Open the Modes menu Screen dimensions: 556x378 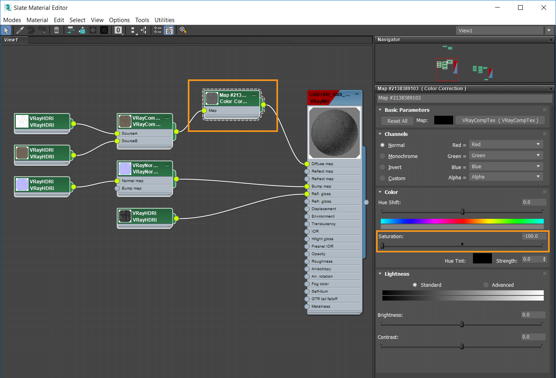click(12, 20)
